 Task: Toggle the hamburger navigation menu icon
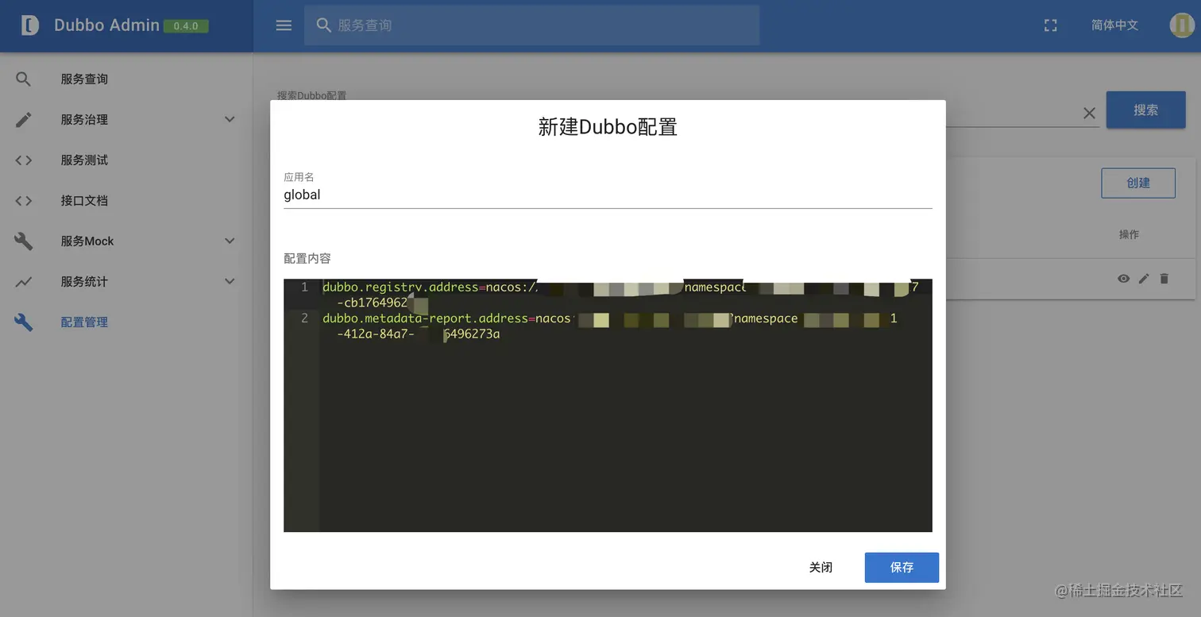point(284,25)
